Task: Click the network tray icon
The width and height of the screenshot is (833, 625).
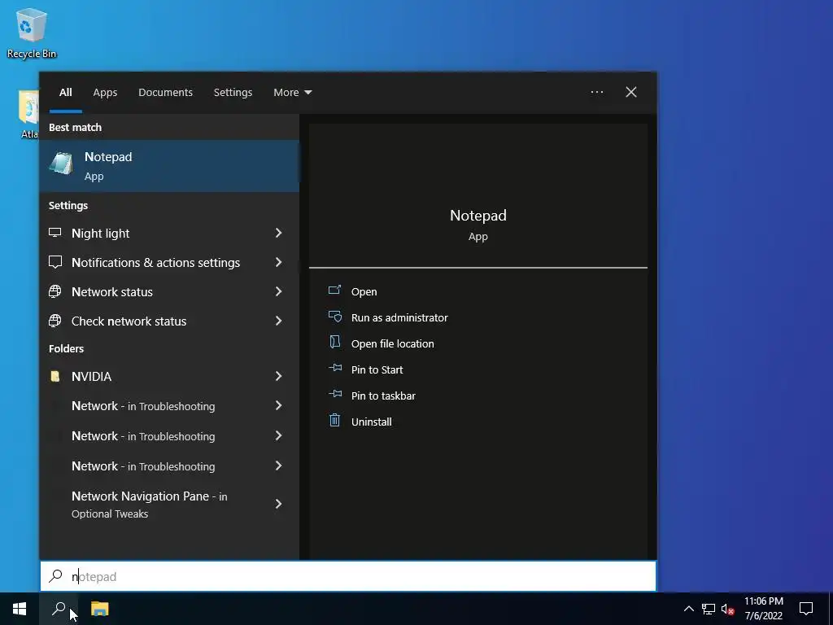Action: [x=709, y=609]
